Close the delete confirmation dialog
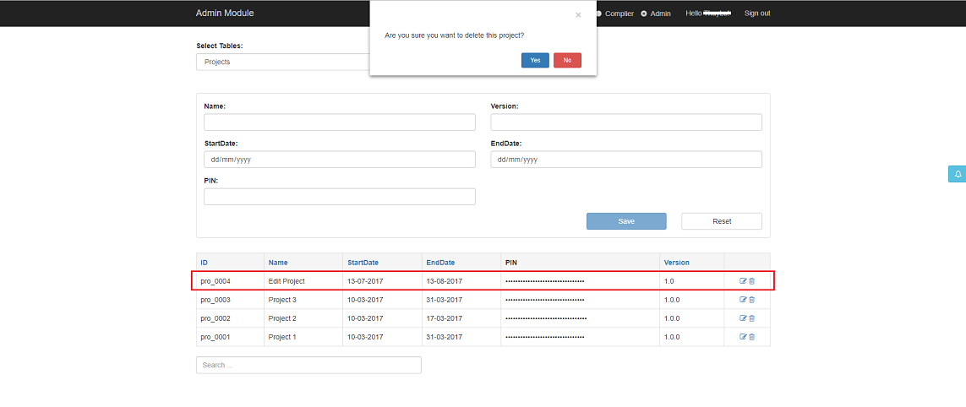The height and width of the screenshot is (407, 966). [x=578, y=15]
